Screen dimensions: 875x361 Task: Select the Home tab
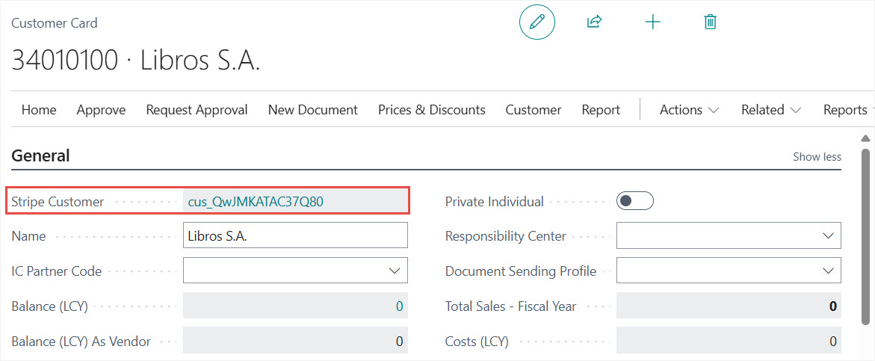[x=39, y=110]
